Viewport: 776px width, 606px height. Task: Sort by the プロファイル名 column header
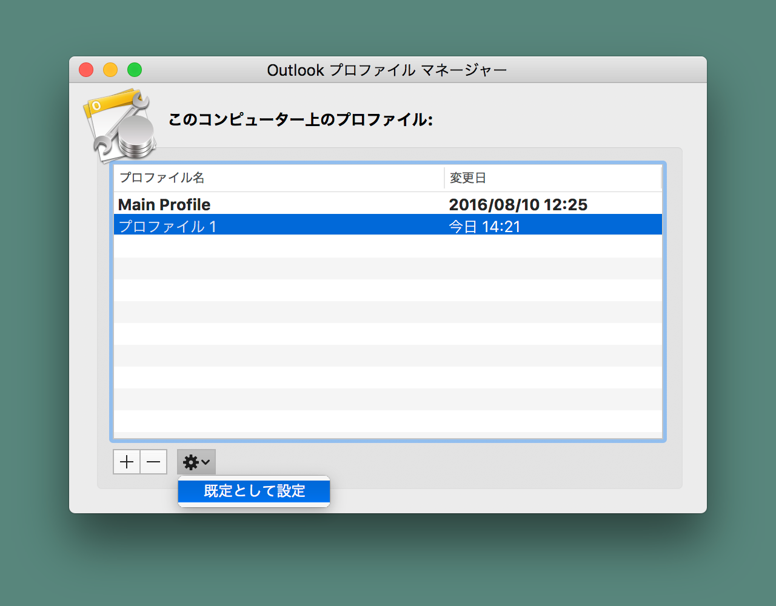click(279, 178)
